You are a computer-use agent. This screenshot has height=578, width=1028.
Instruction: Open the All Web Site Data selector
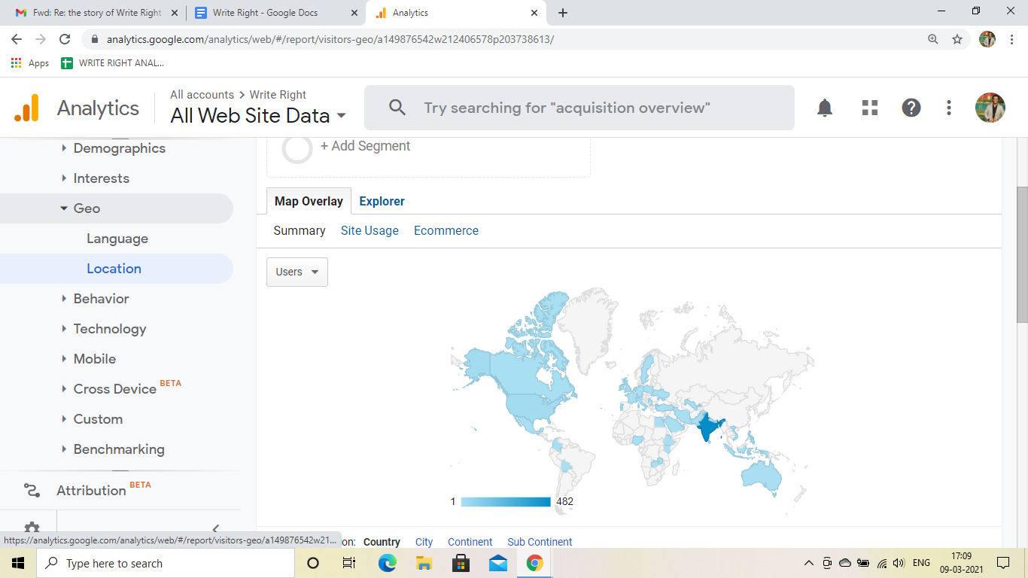[x=258, y=116]
